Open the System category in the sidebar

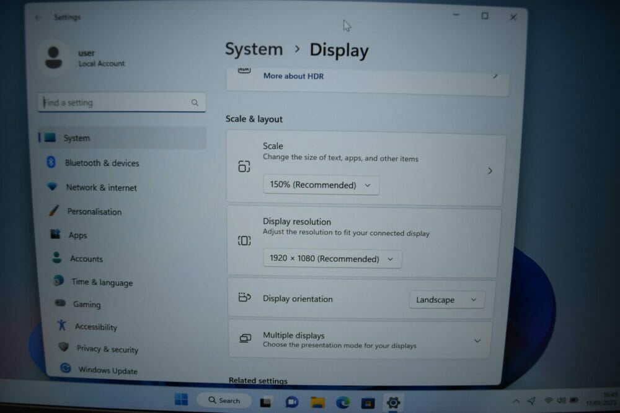[x=122, y=138]
